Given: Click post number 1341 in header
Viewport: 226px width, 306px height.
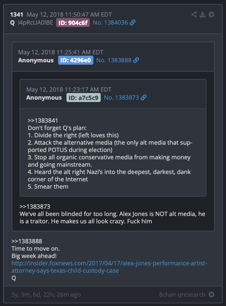Looking at the screenshot, I should coord(17,15).
